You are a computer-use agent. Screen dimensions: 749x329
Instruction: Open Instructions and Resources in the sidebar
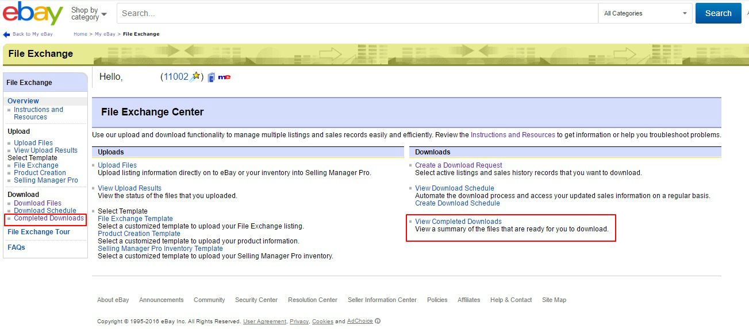[39, 113]
